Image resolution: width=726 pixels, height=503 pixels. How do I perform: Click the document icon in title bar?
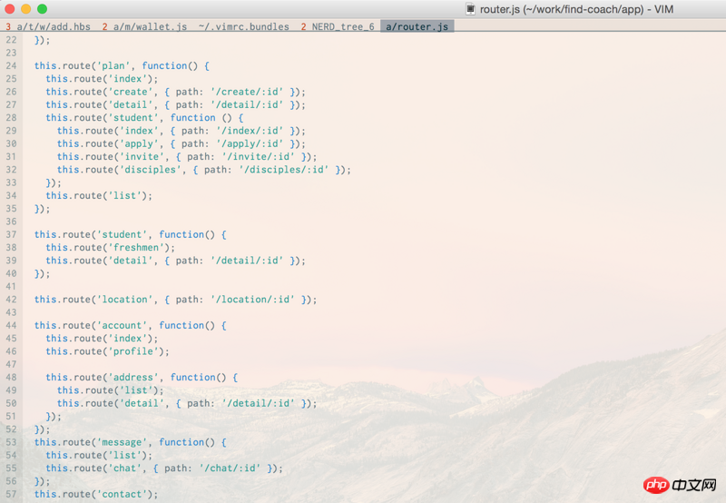[470, 9]
